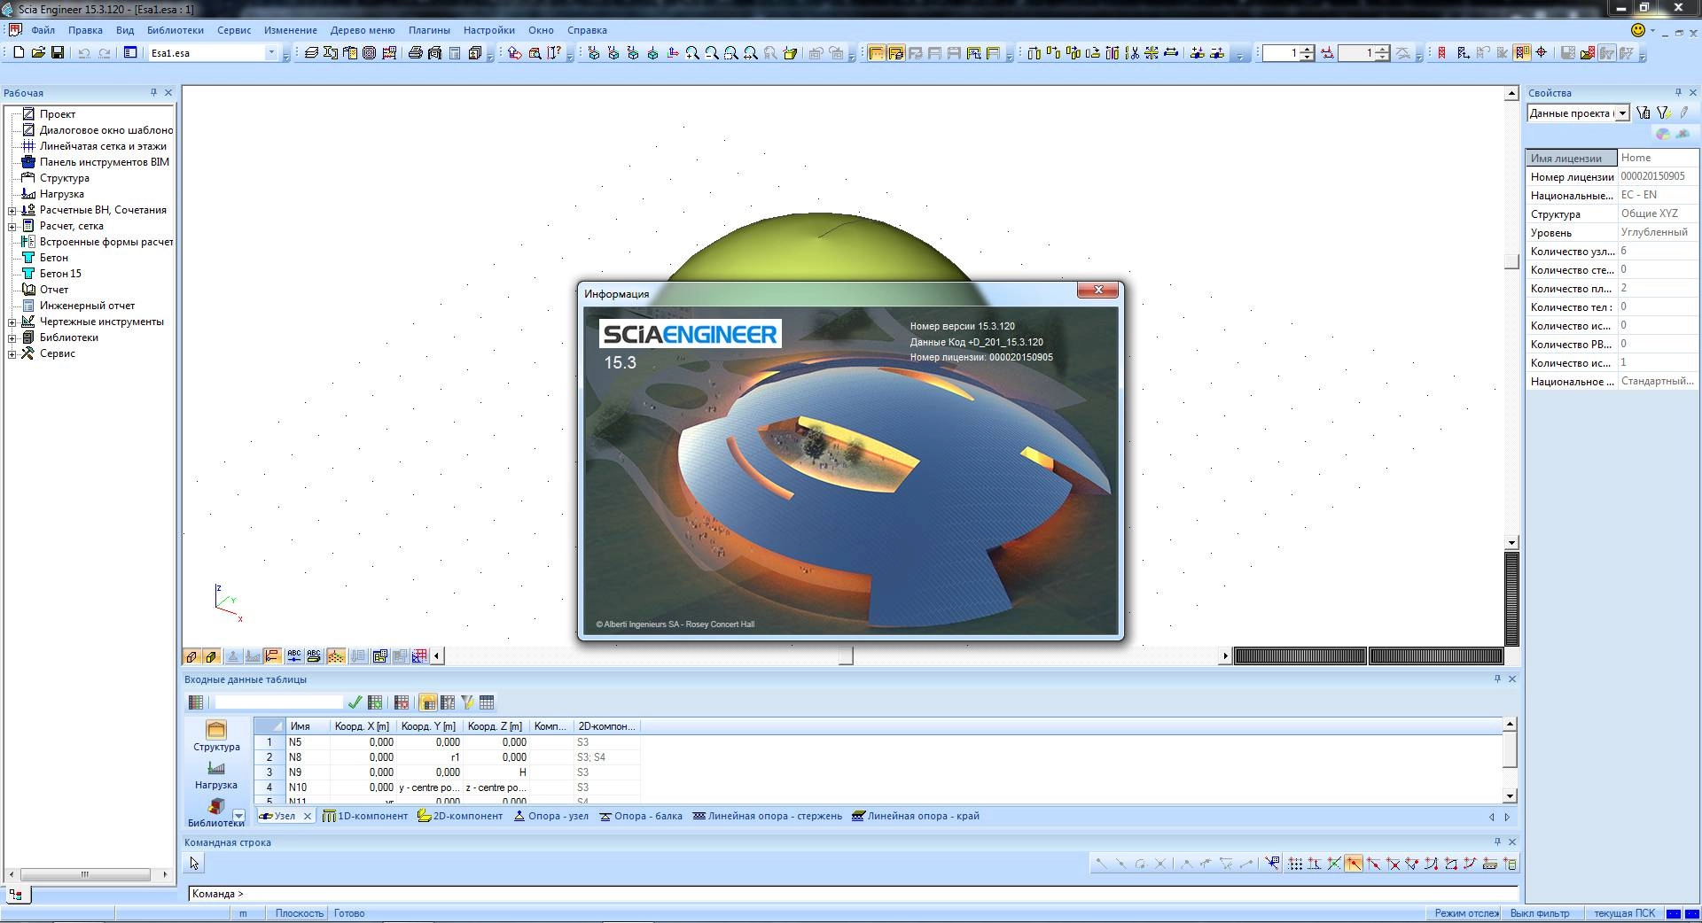
Task: Toggle rendered solid view button
Action: coord(211,656)
